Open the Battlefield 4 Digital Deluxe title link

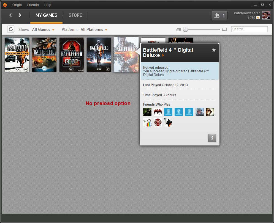point(168,53)
